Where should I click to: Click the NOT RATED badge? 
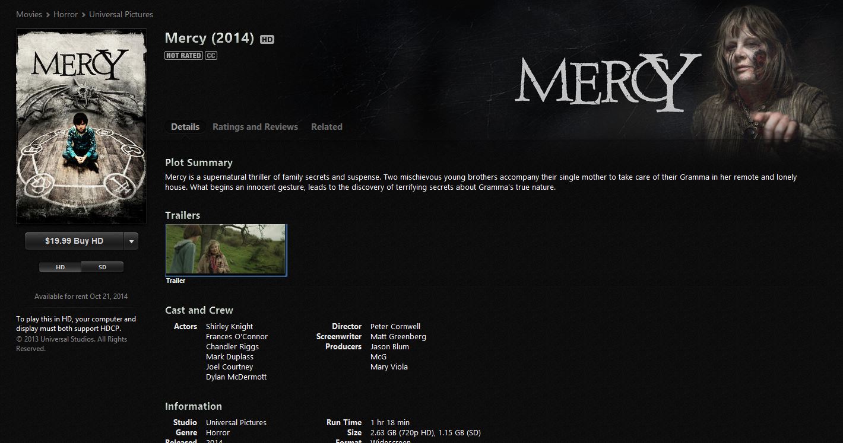(183, 56)
